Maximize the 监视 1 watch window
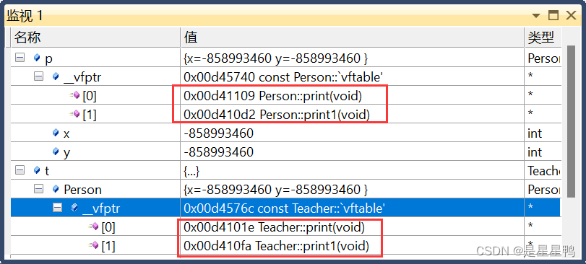 click(553, 15)
